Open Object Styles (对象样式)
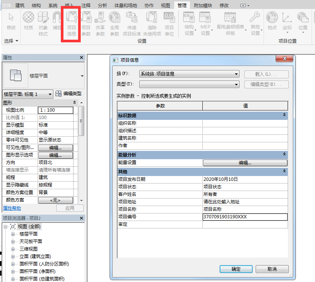The width and height of the screenshot is (315, 282). (43, 24)
